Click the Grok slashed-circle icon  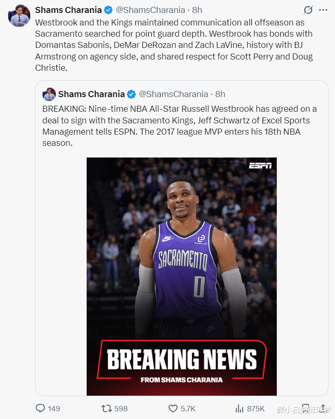click(x=308, y=10)
